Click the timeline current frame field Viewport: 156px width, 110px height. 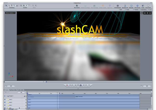[x=21, y=92]
